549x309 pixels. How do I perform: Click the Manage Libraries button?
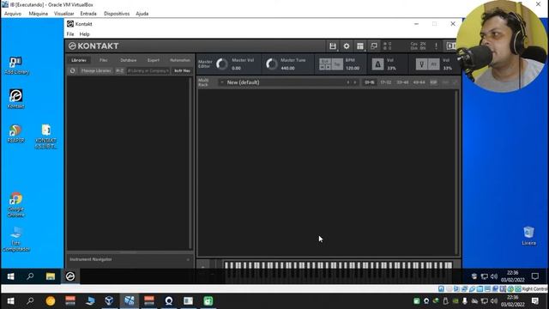click(x=96, y=70)
